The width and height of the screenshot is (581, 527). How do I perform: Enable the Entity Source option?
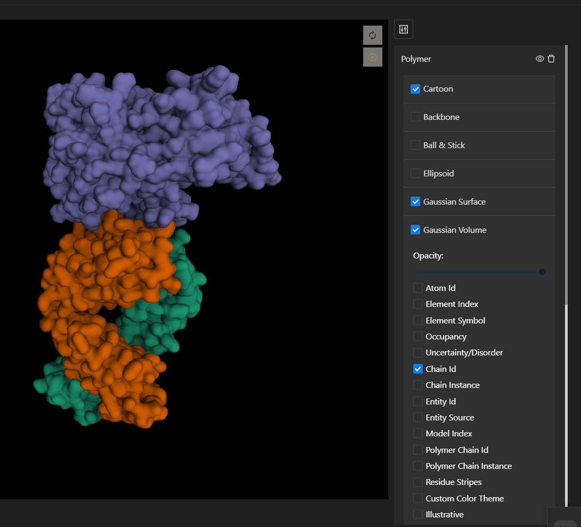418,418
